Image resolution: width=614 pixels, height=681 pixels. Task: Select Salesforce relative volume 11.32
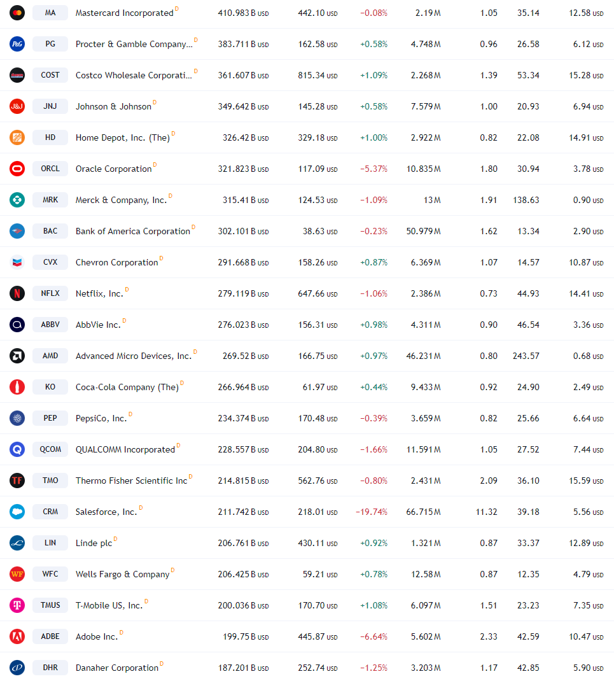click(x=486, y=512)
